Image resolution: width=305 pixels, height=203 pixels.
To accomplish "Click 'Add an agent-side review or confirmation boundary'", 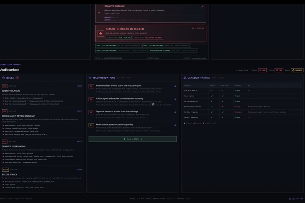I will point(120,99).
